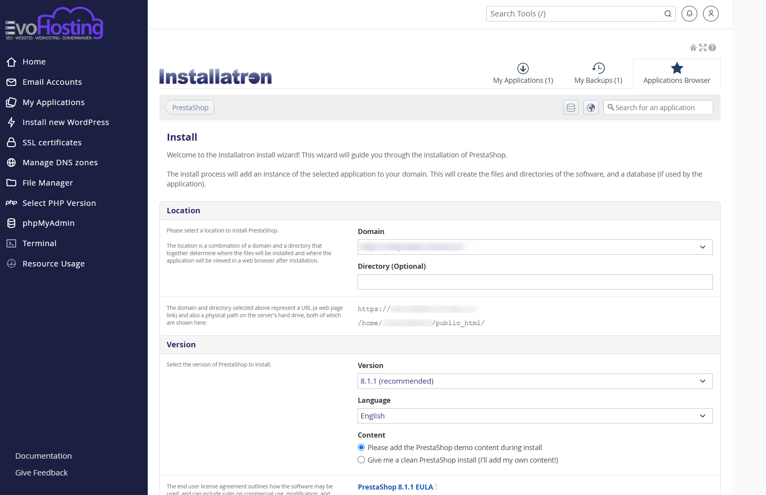Viewport: 766px width, 495px height.
Task: Click the PrestaShop breadcrumb back button
Action: (190, 107)
